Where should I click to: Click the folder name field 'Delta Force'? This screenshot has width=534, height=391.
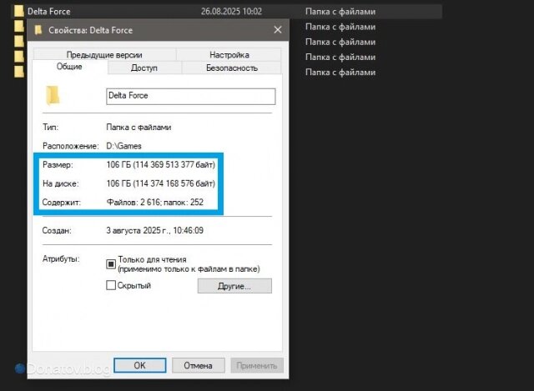click(191, 97)
